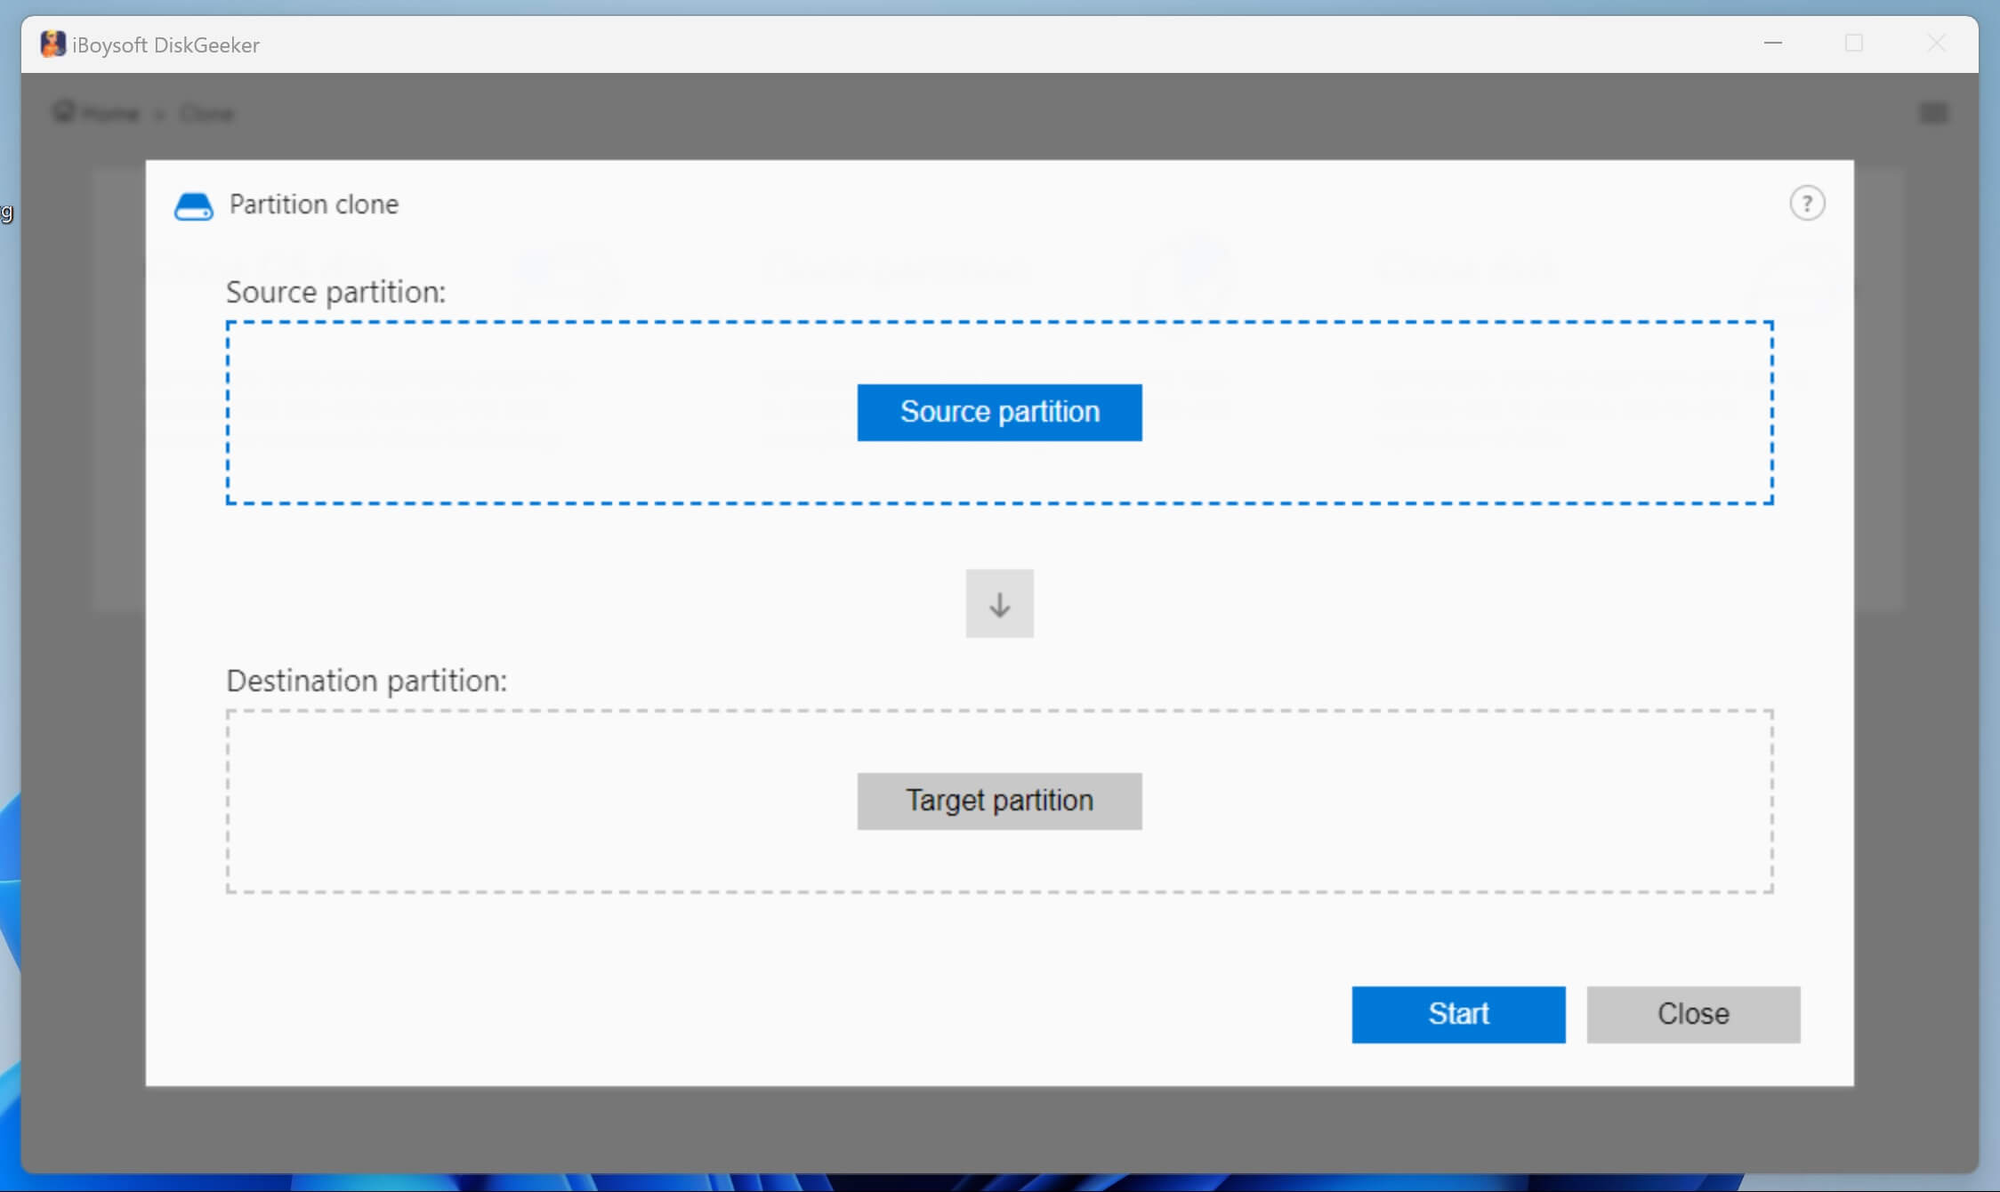Click the down arrow between partitions

tap(1000, 604)
